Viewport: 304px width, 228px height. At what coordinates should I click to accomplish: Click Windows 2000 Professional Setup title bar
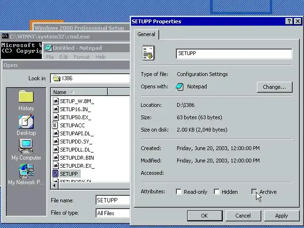[x=81, y=28]
